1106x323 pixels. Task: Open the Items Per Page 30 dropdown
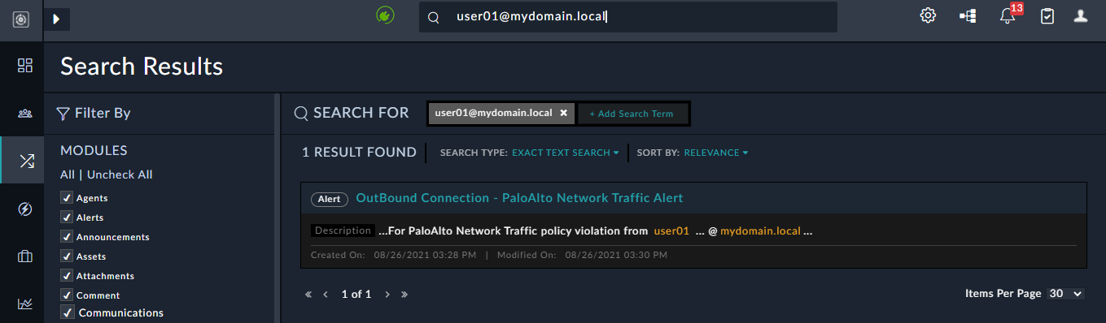[1066, 294]
